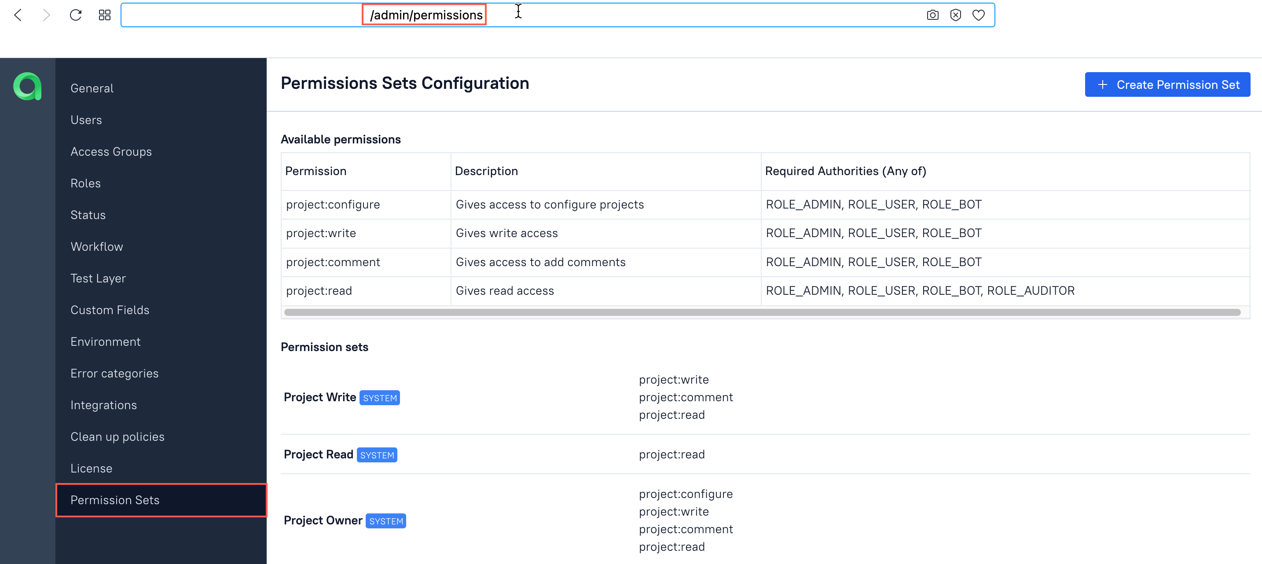Click the green app logo in sidebar

(x=28, y=86)
